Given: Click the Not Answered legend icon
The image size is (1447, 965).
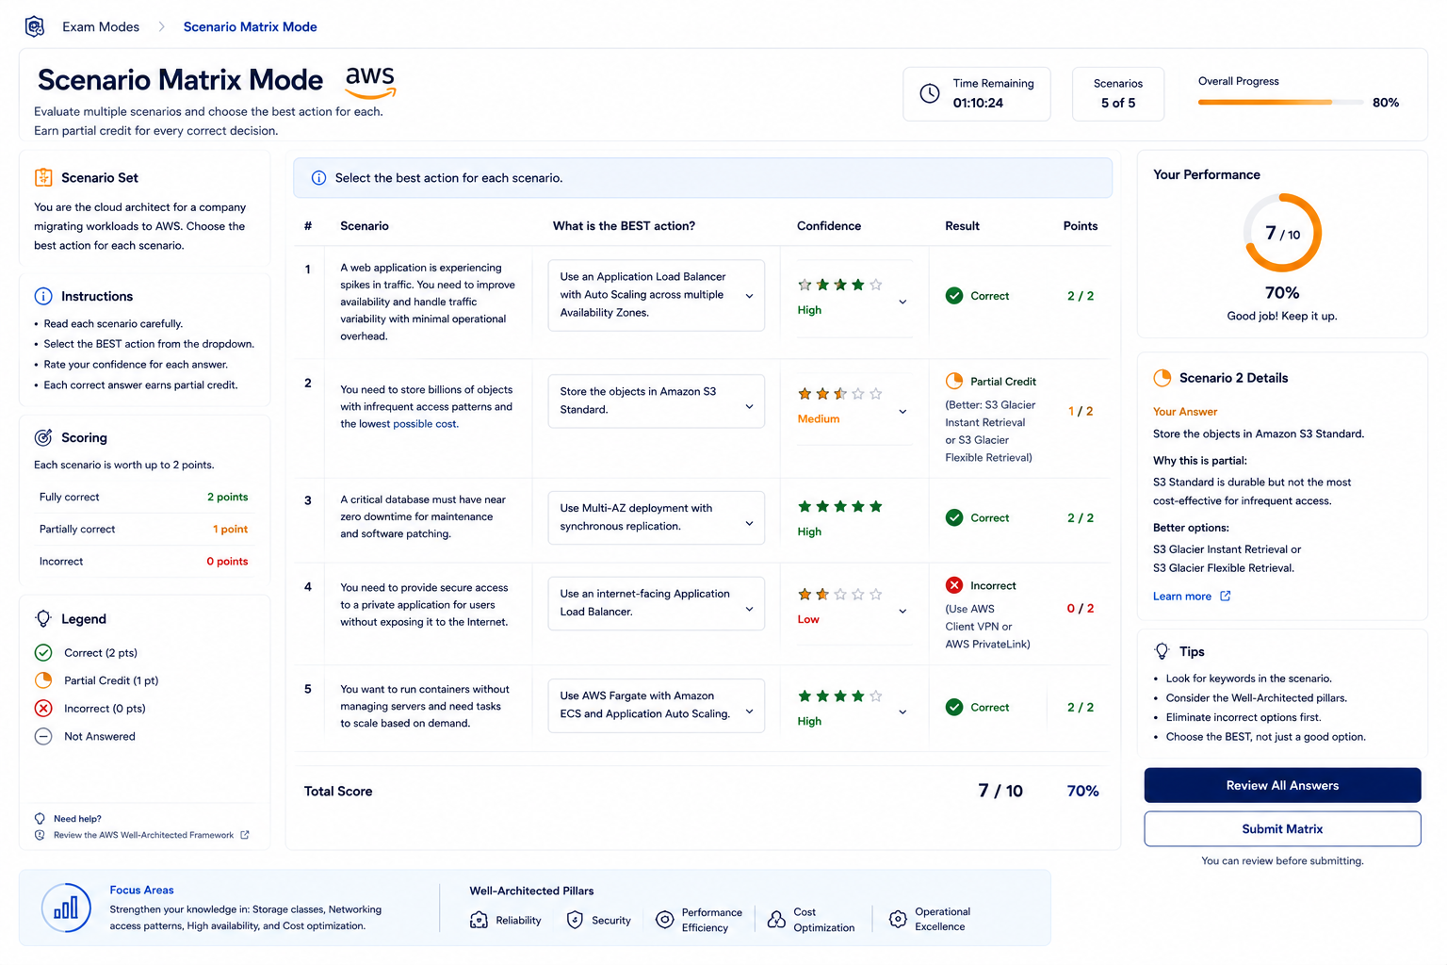Looking at the screenshot, I should (x=43, y=736).
